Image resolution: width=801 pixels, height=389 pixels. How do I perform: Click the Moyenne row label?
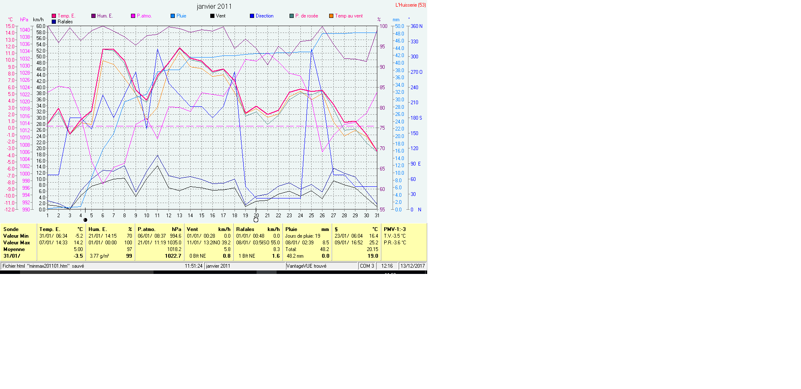coord(14,249)
